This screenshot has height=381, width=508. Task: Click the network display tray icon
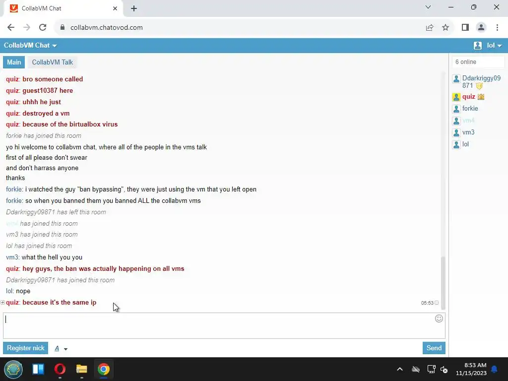(x=431, y=369)
